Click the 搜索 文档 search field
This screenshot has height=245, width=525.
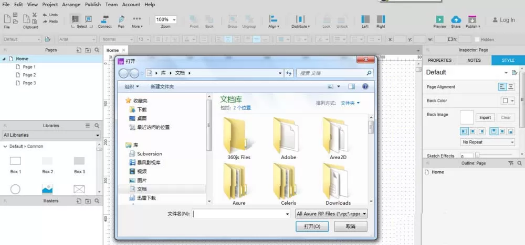pos(334,73)
